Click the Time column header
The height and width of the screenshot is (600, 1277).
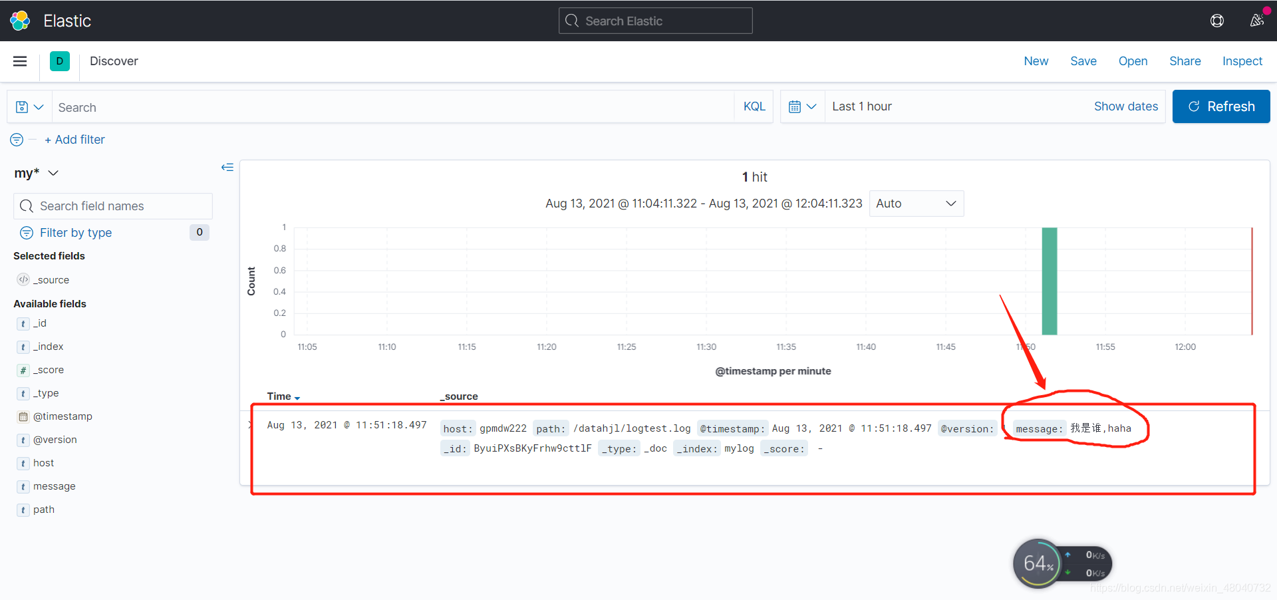[279, 396]
